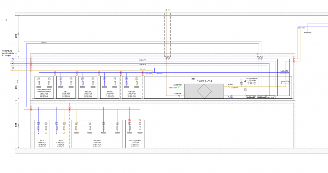Click the Fortluft label near the RLT unit

click(178, 94)
